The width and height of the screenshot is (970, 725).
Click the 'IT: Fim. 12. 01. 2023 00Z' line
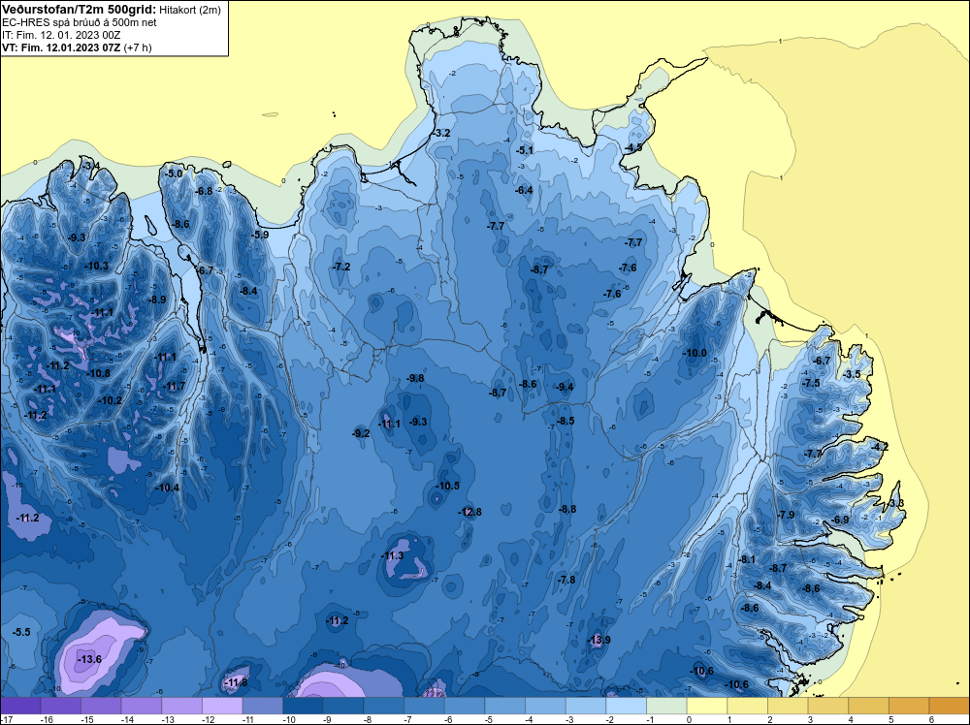tap(61, 35)
